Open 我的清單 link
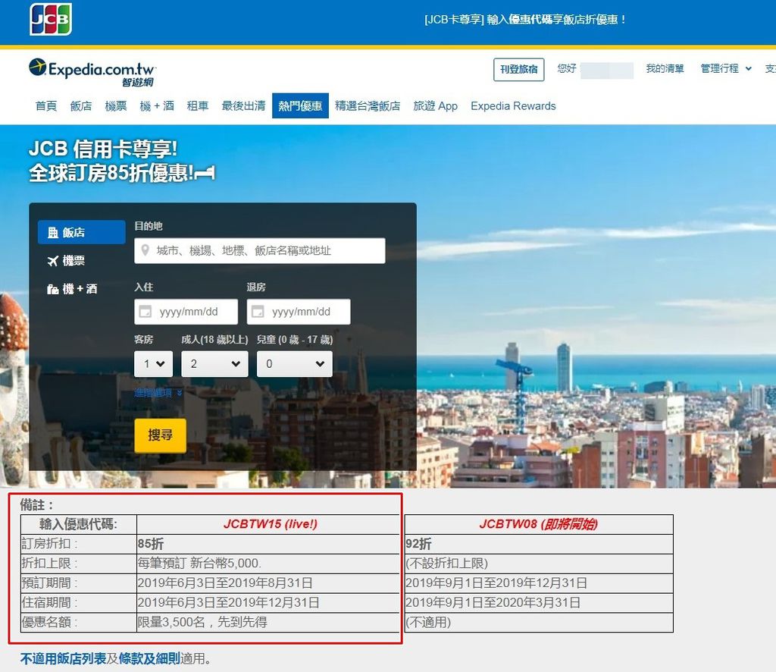 point(665,69)
